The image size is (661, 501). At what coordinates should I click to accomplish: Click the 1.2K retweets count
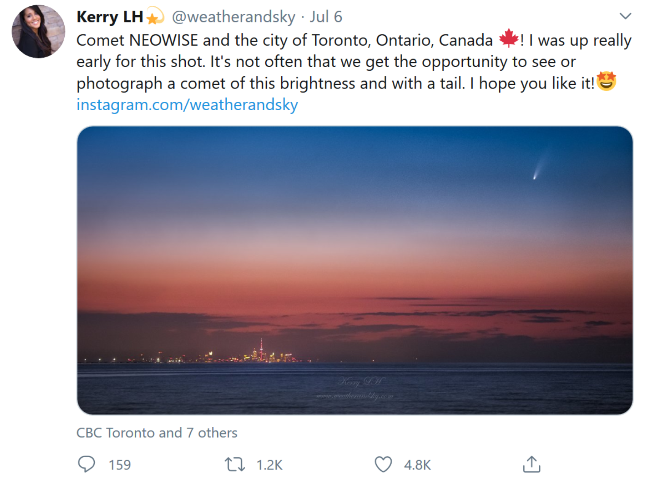269,465
